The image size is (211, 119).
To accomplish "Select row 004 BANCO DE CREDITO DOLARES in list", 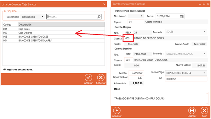I will click(54, 41).
